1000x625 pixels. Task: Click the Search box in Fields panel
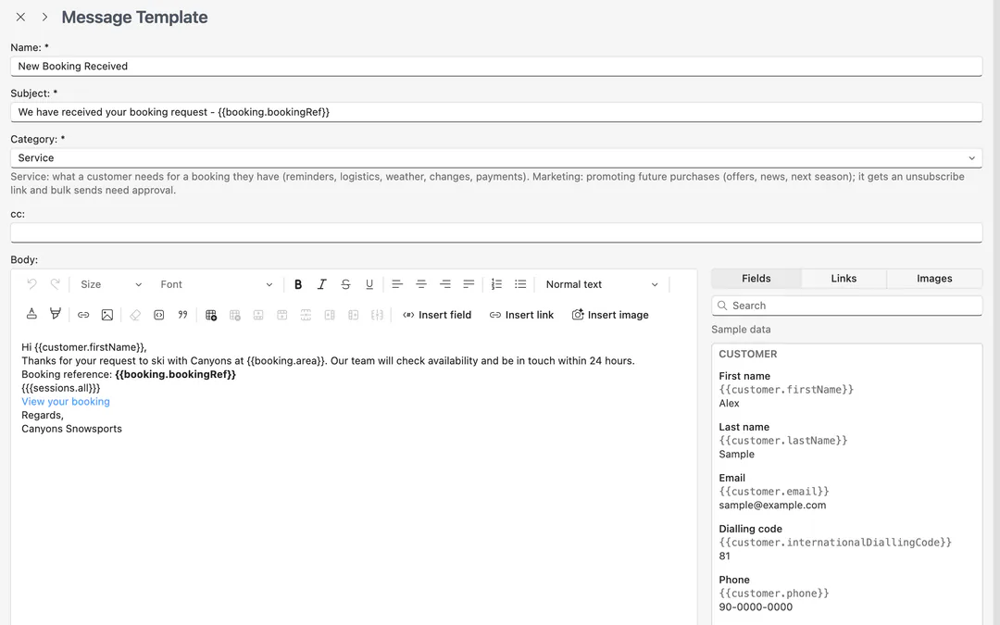[x=847, y=306]
